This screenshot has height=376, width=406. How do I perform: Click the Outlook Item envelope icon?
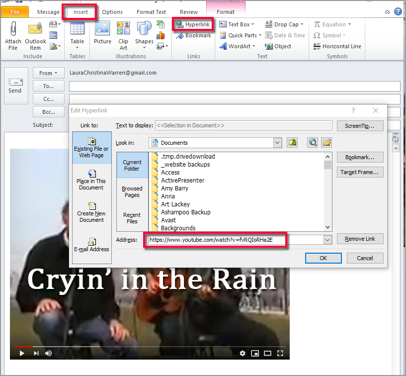[35, 29]
